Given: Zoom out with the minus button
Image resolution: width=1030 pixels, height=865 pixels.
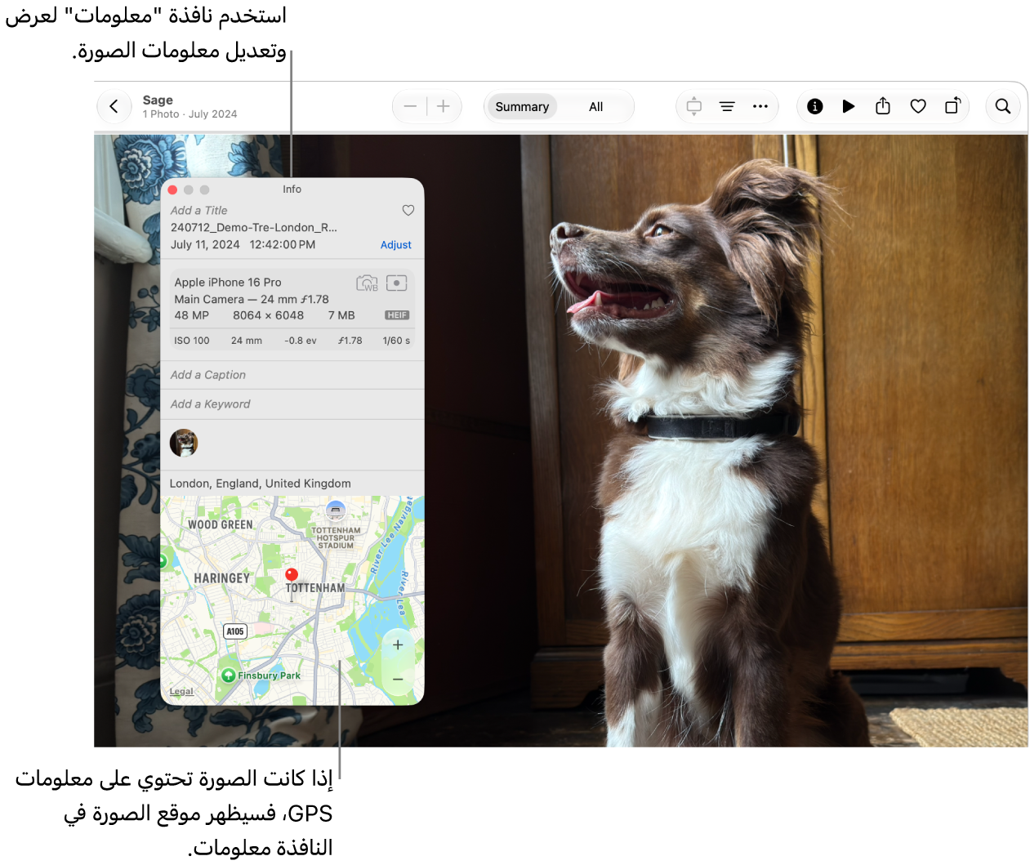Looking at the screenshot, I should pos(410,106).
